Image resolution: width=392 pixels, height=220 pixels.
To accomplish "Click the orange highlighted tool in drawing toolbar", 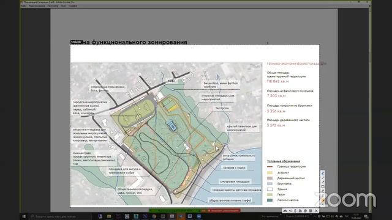I will (323, 200).
